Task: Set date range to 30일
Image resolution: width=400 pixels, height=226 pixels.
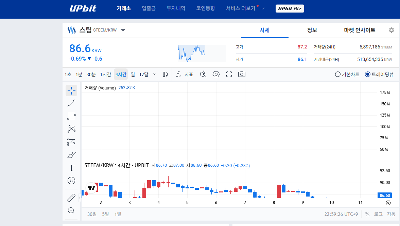Action: point(92,214)
